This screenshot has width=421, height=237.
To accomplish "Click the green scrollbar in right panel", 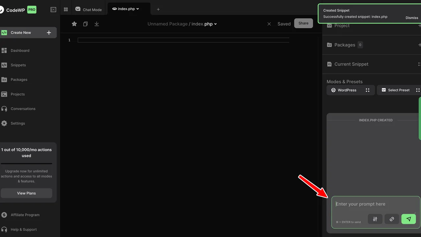I will [420, 118].
